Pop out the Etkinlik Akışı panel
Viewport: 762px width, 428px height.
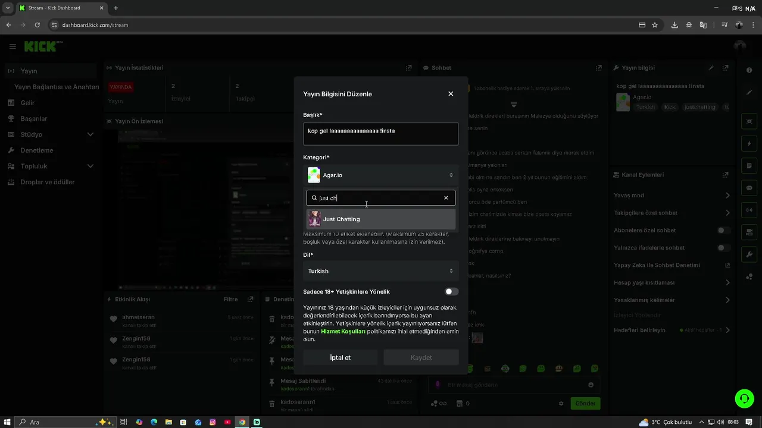coord(250,300)
